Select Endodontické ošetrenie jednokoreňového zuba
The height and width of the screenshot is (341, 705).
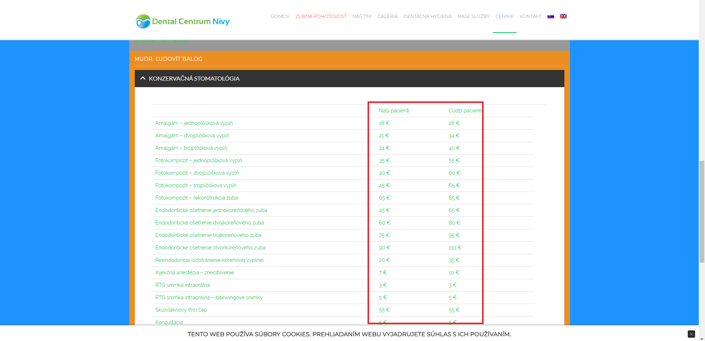tap(211, 210)
